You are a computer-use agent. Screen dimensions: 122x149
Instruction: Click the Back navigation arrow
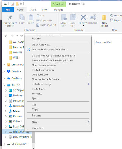coord(6,36)
